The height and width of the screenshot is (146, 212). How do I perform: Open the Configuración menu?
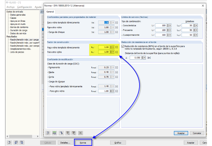point(25,7)
